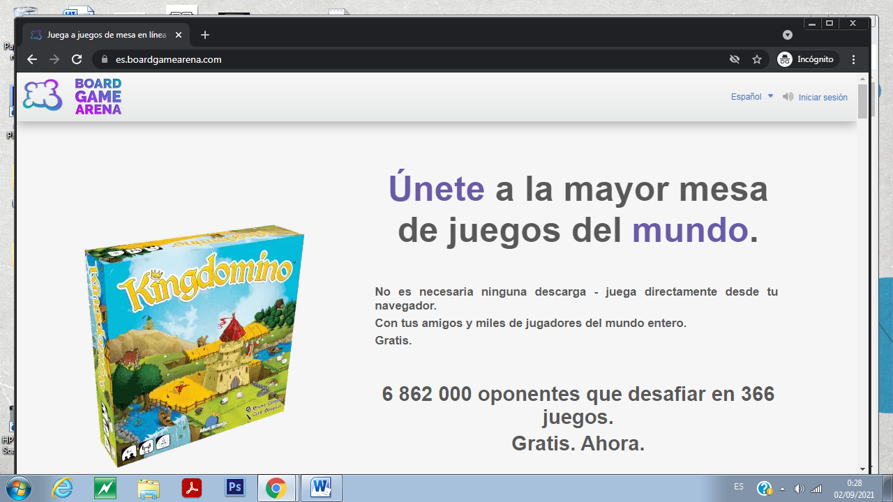Screen dimensions: 893x502
Task: Minimize the Chrome window
Action: tap(813, 23)
